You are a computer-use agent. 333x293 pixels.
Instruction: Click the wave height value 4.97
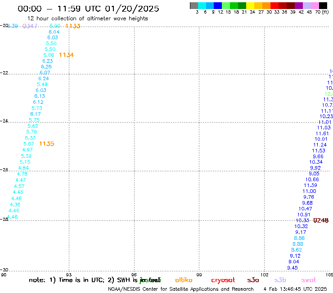tap(27, 150)
